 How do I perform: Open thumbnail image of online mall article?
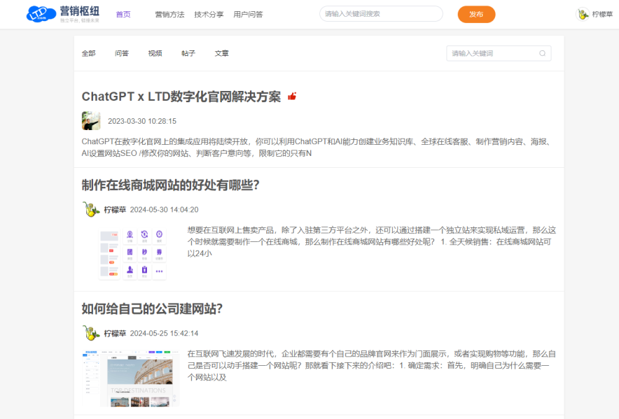tap(133, 253)
